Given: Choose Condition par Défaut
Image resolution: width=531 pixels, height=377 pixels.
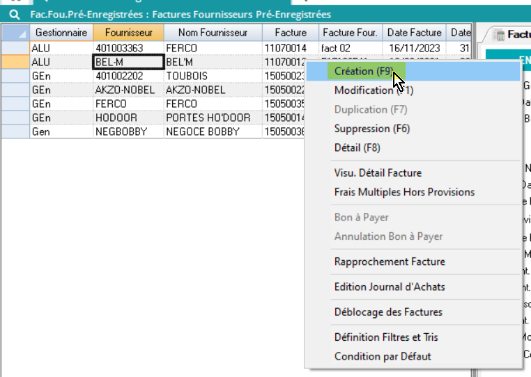Looking at the screenshot, I should pos(383,356).
